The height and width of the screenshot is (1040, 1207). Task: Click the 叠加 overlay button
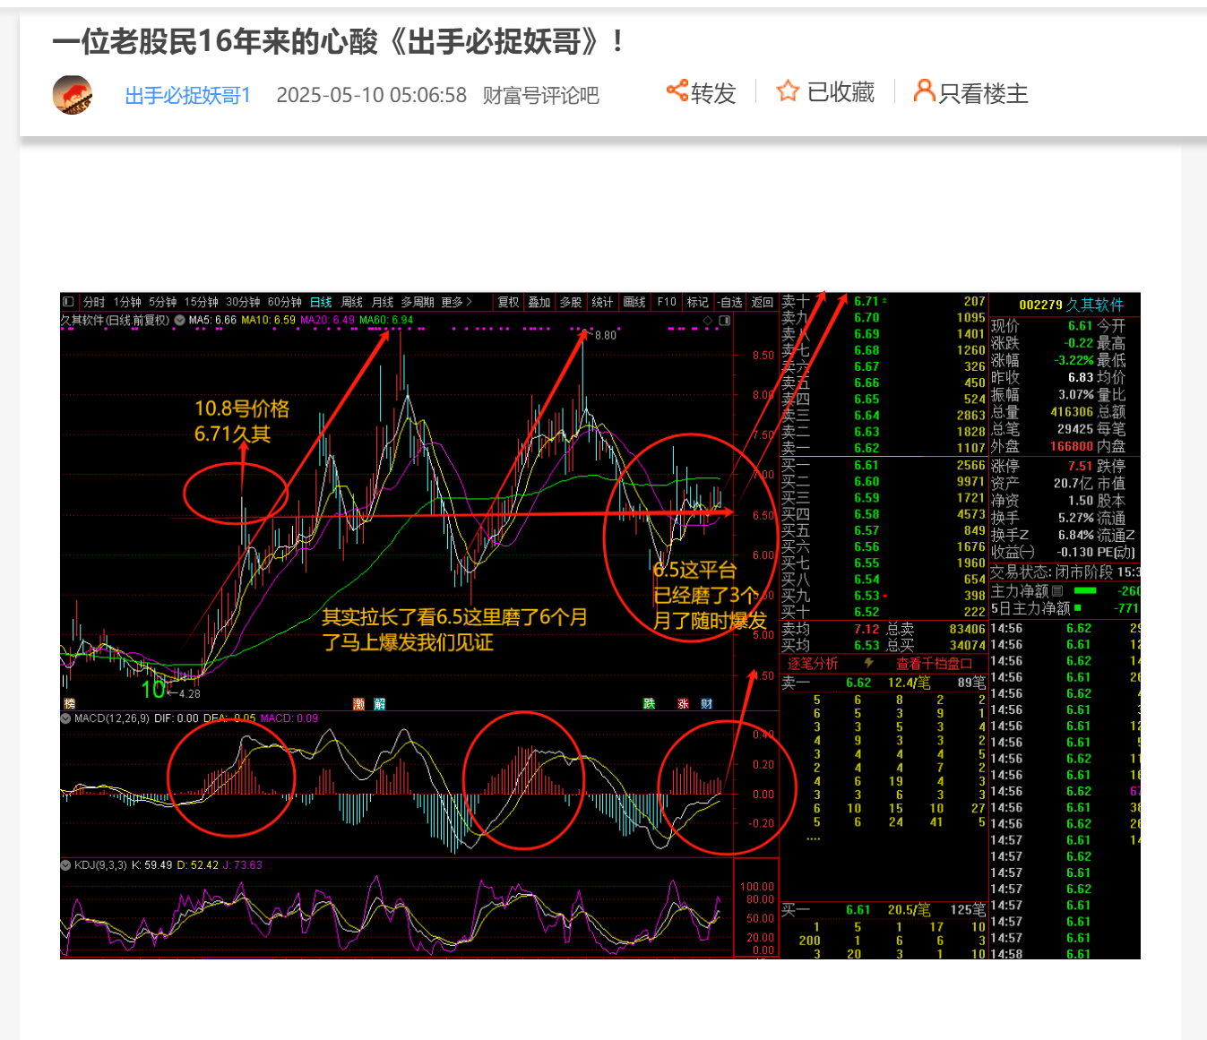(539, 302)
